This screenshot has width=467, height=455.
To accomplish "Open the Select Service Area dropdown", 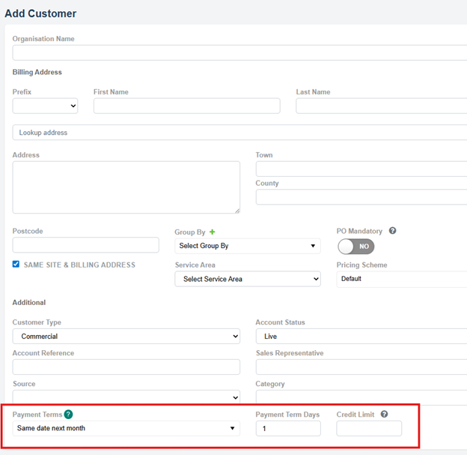I will tap(247, 279).
